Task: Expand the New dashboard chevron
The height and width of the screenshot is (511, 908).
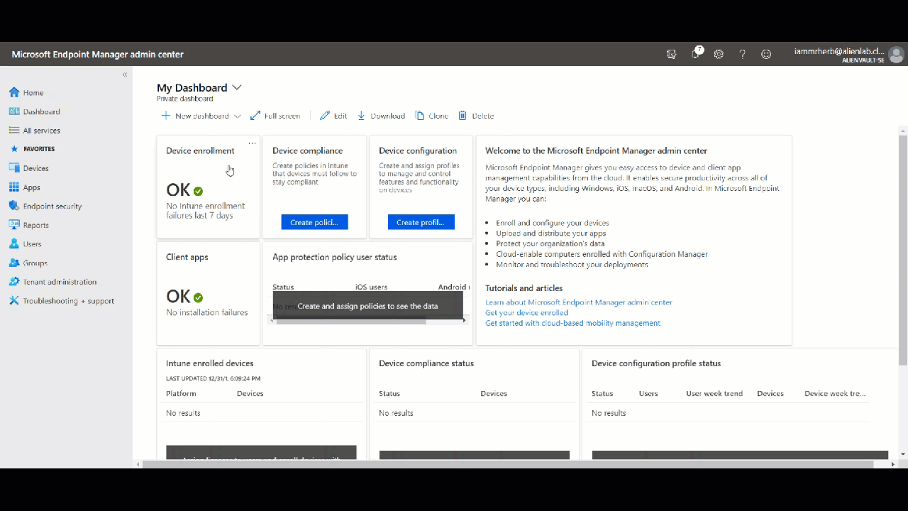Action: point(237,116)
